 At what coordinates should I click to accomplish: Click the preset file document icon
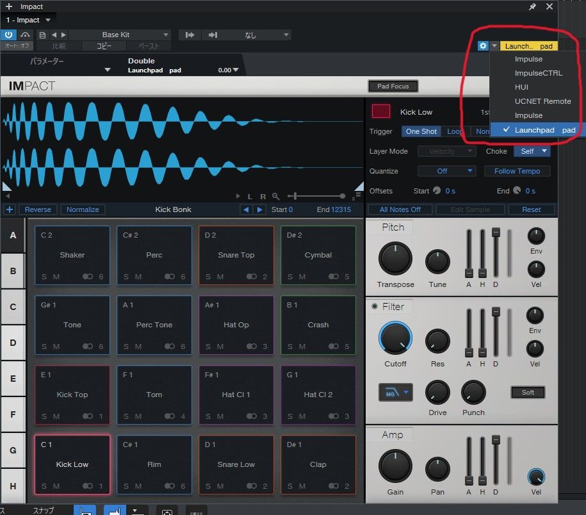tap(42, 35)
